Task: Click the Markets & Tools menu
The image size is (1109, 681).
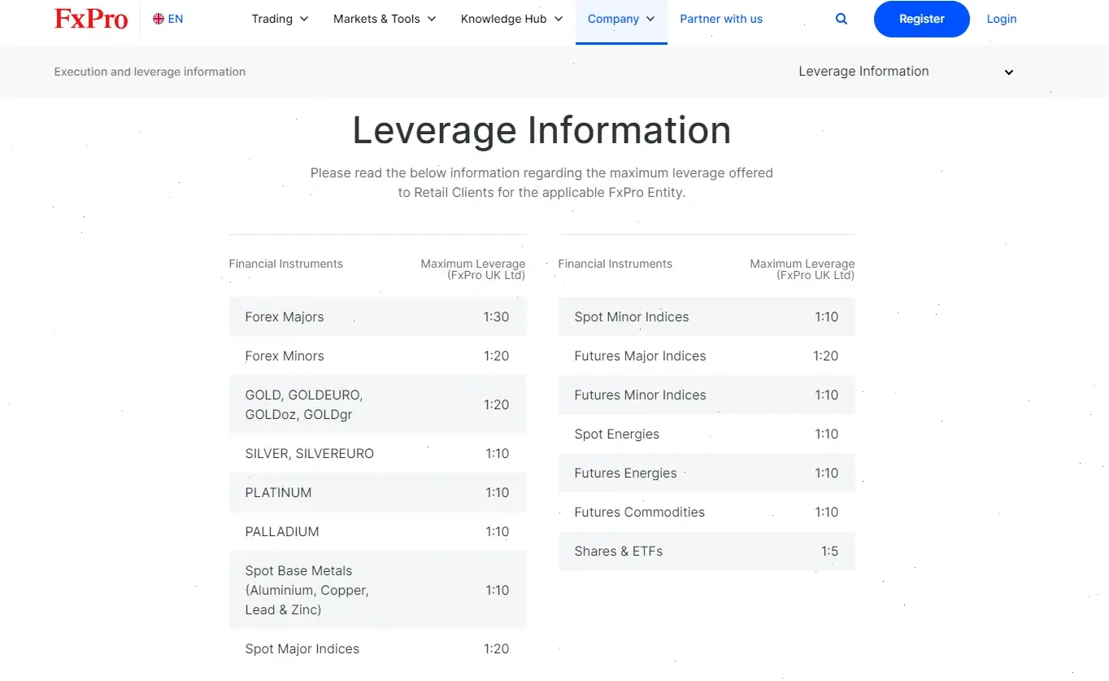Action: point(376,19)
